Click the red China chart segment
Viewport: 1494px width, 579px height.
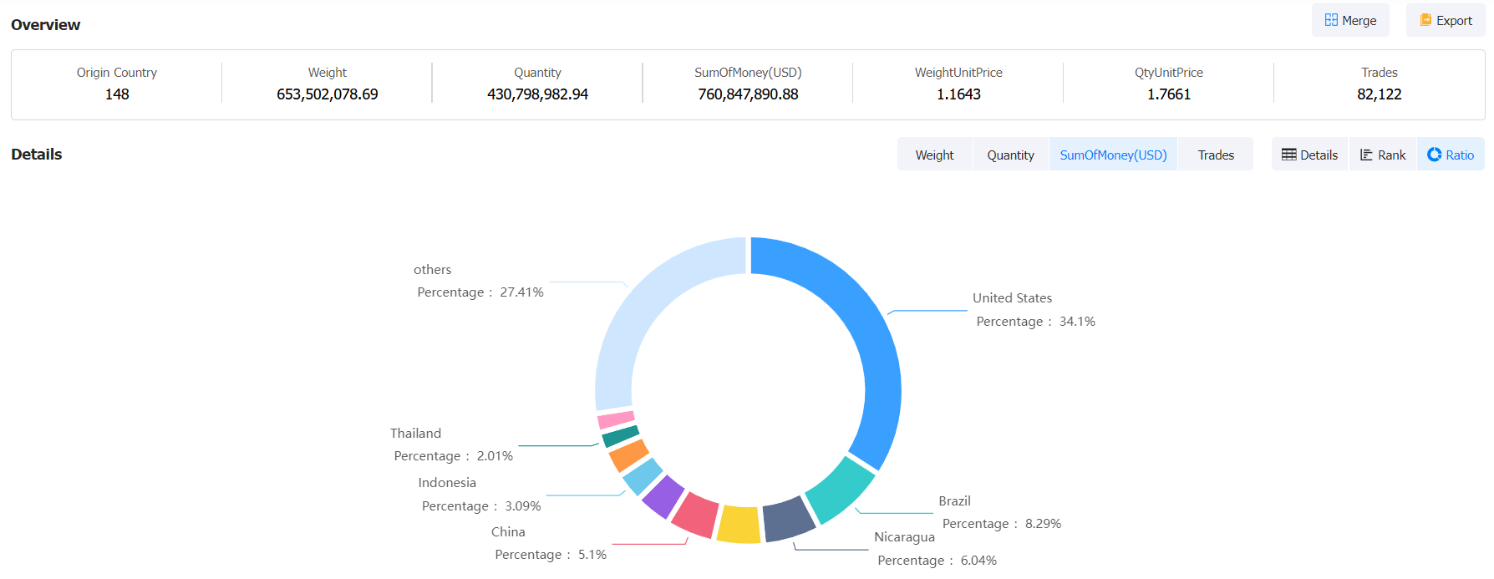coord(695,515)
